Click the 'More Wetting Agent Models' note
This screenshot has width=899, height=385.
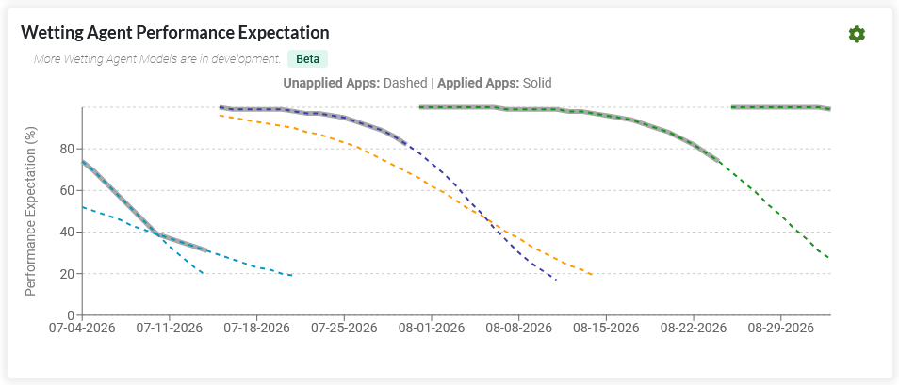[x=157, y=59]
